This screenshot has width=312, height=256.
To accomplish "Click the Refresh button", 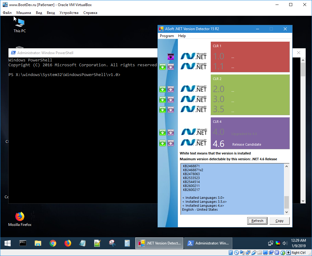I will pyautogui.click(x=257, y=221).
